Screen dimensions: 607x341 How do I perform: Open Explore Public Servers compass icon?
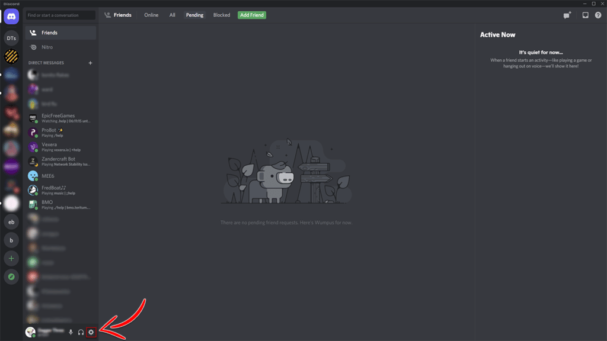click(11, 276)
